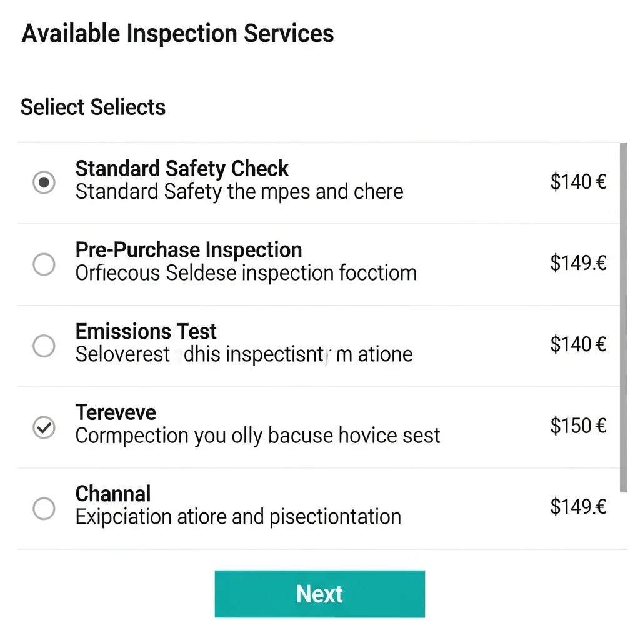640x640 pixels.
Task: Select the Emissions Test radio button
Action: click(44, 346)
